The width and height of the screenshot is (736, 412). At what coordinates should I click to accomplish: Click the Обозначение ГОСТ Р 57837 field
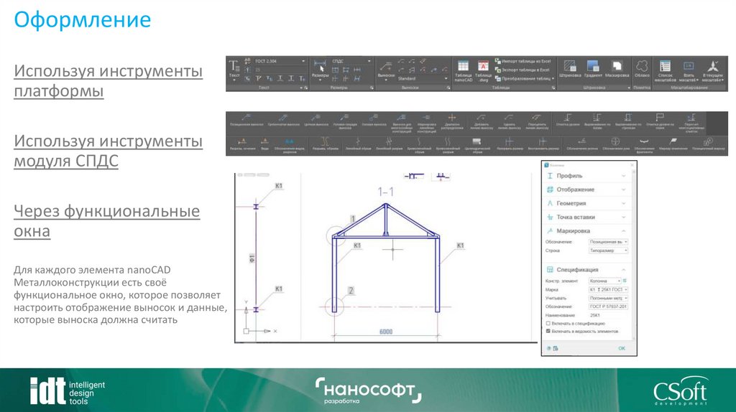click(608, 306)
